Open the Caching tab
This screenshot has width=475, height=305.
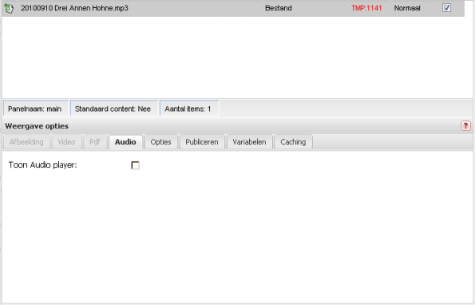pos(293,142)
